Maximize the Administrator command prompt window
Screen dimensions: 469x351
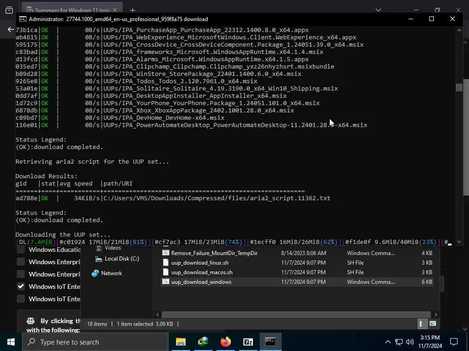pyautogui.click(x=431, y=19)
